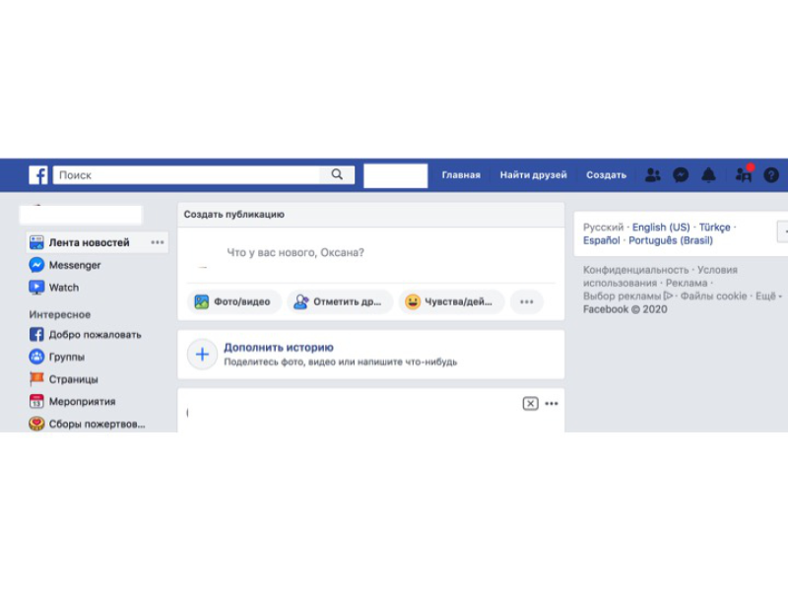The image size is (788, 591).
Task: Expand the Ещё footer menu
Action: (x=769, y=296)
